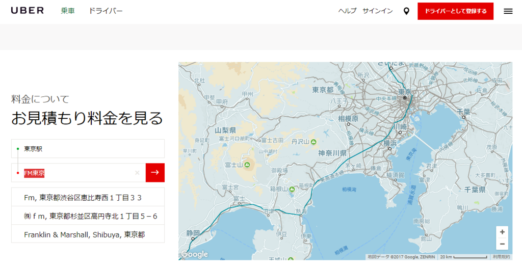
Task: Click the pickup field containing 東京駅
Action: 88,149
